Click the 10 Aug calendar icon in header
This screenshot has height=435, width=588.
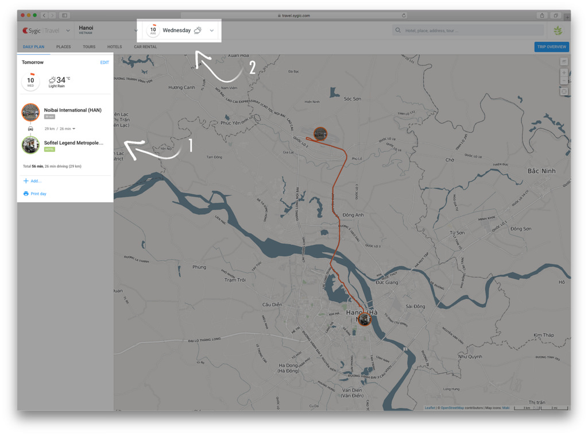pos(153,30)
